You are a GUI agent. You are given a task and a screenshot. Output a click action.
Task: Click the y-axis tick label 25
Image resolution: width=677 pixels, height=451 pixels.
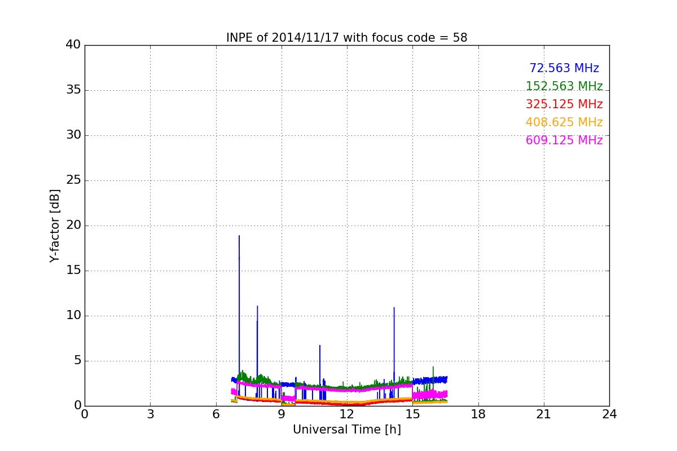(x=73, y=180)
